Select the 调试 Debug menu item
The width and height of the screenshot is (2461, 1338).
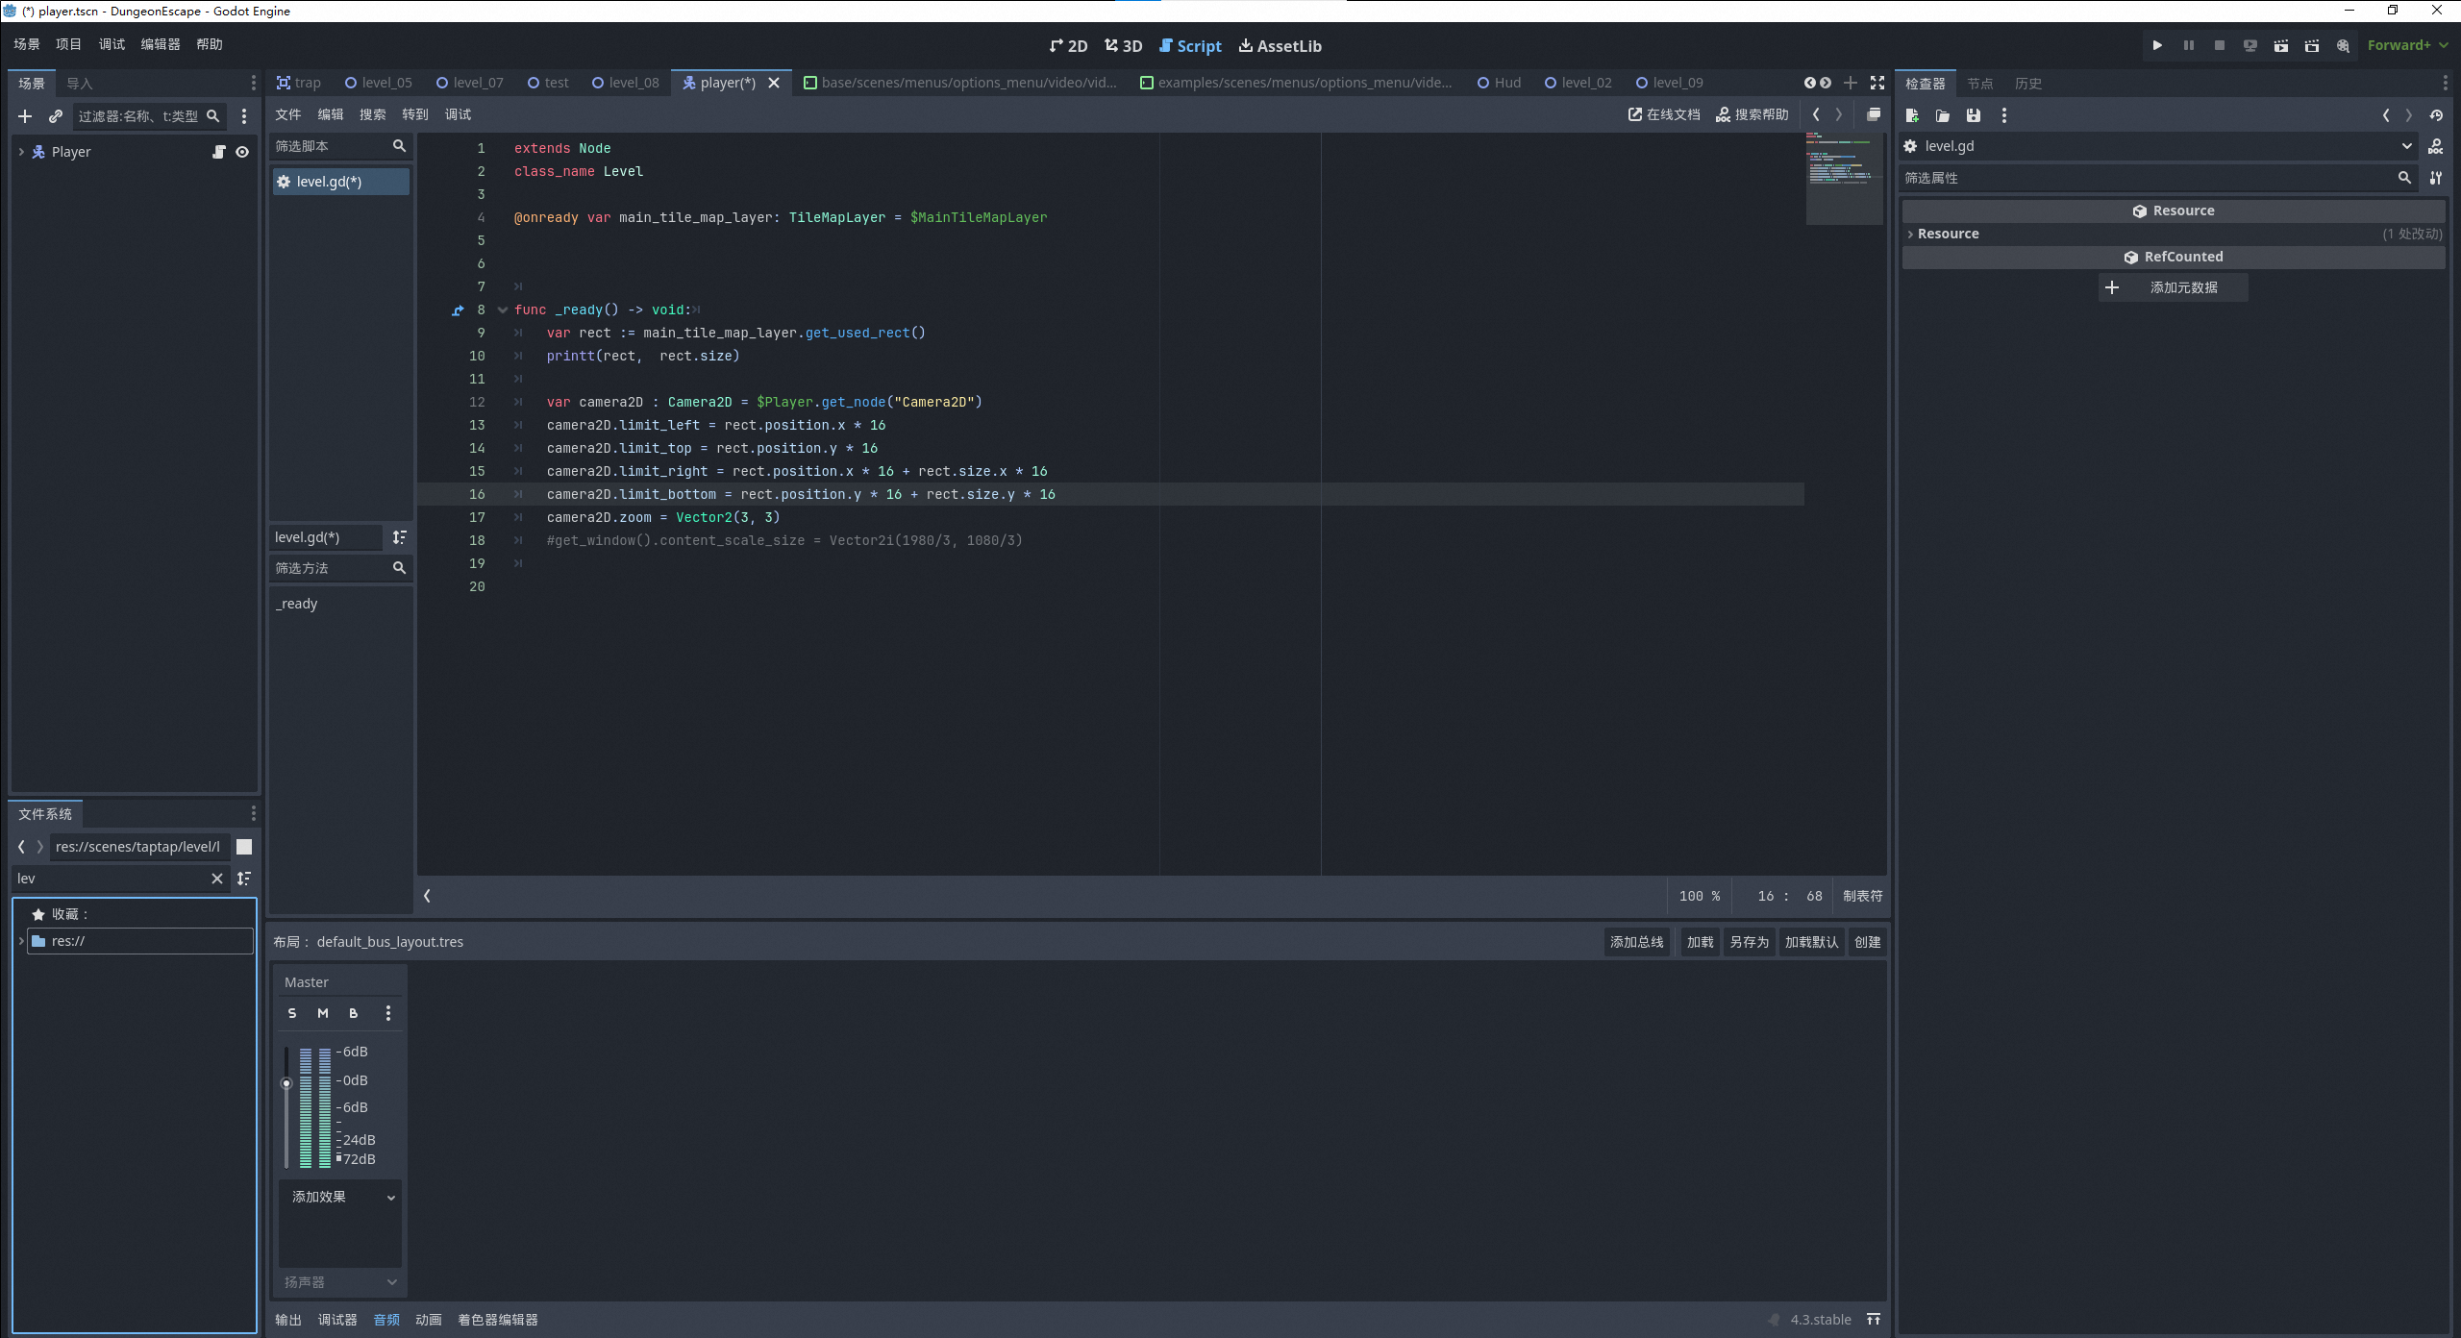[107, 43]
